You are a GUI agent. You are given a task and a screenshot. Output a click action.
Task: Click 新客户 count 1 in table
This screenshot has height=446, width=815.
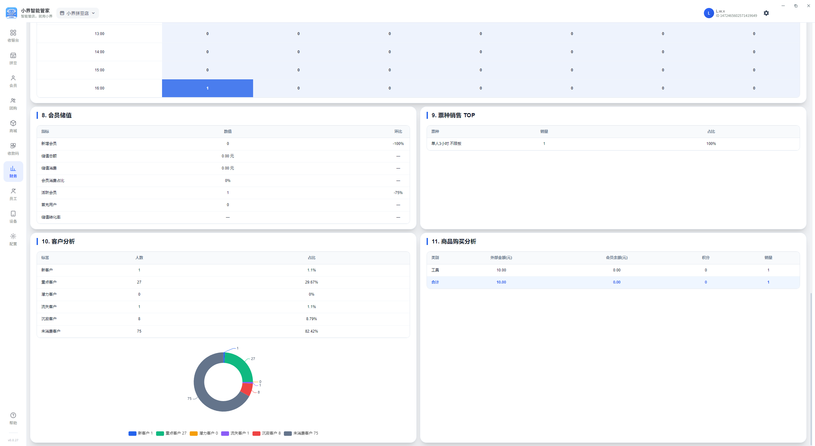139,270
